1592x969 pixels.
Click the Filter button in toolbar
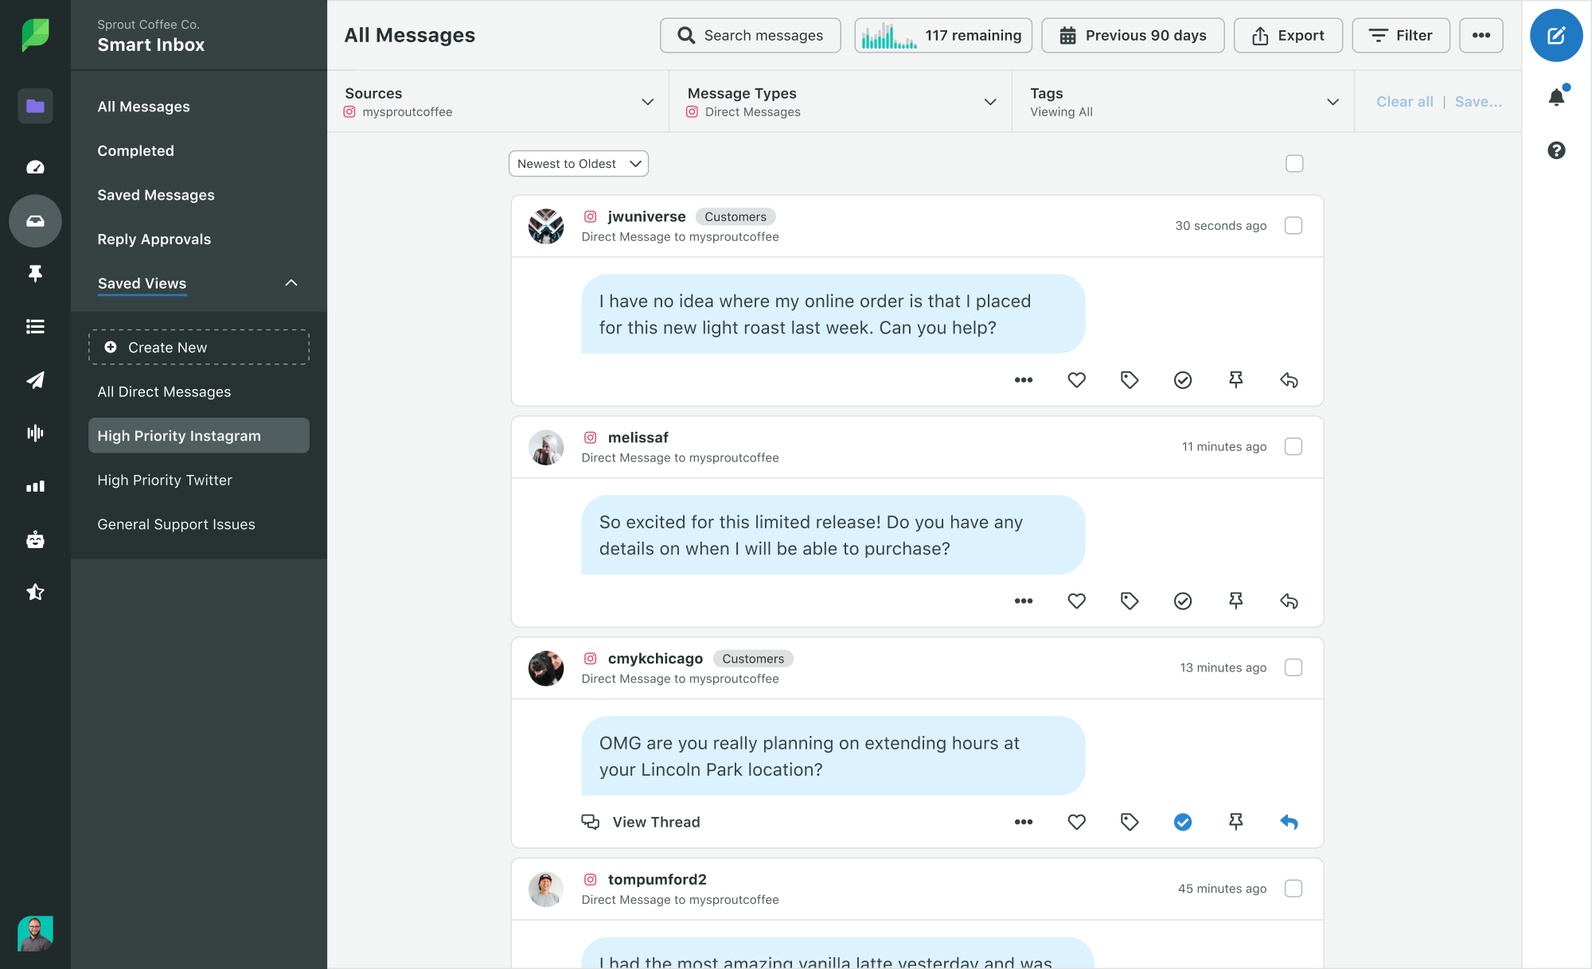1400,37
